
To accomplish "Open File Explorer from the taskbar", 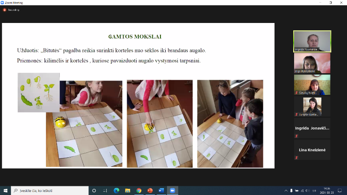I will (x=128, y=191).
